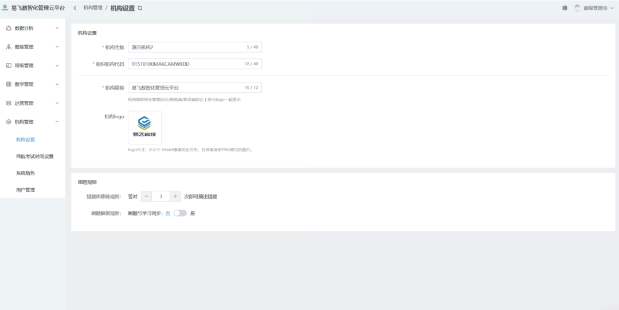
Task: Click the 机构设置 section heading in form
Action: pyautogui.click(x=87, y=33)
